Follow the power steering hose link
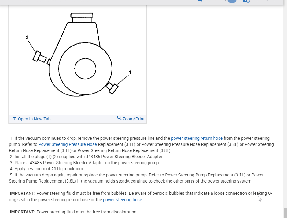Screen dimensions: 287x218 click(123, 200)
